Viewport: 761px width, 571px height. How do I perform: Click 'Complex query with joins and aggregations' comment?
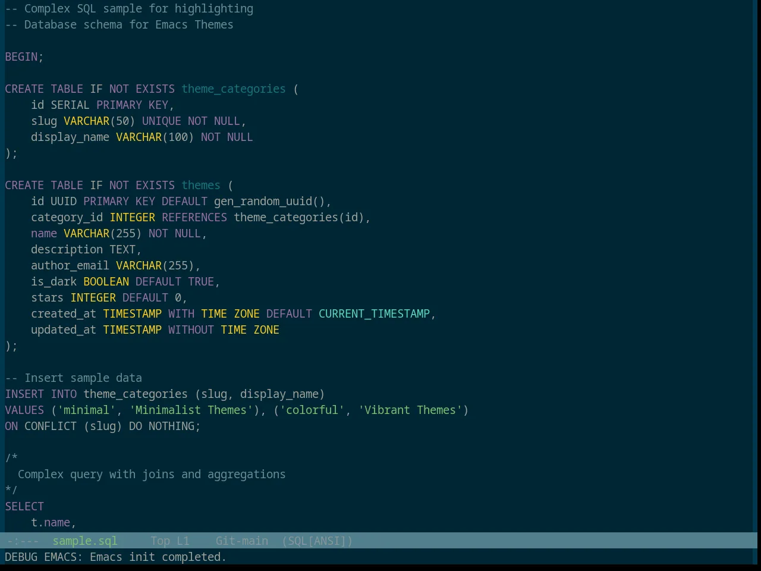coord(152,474)
